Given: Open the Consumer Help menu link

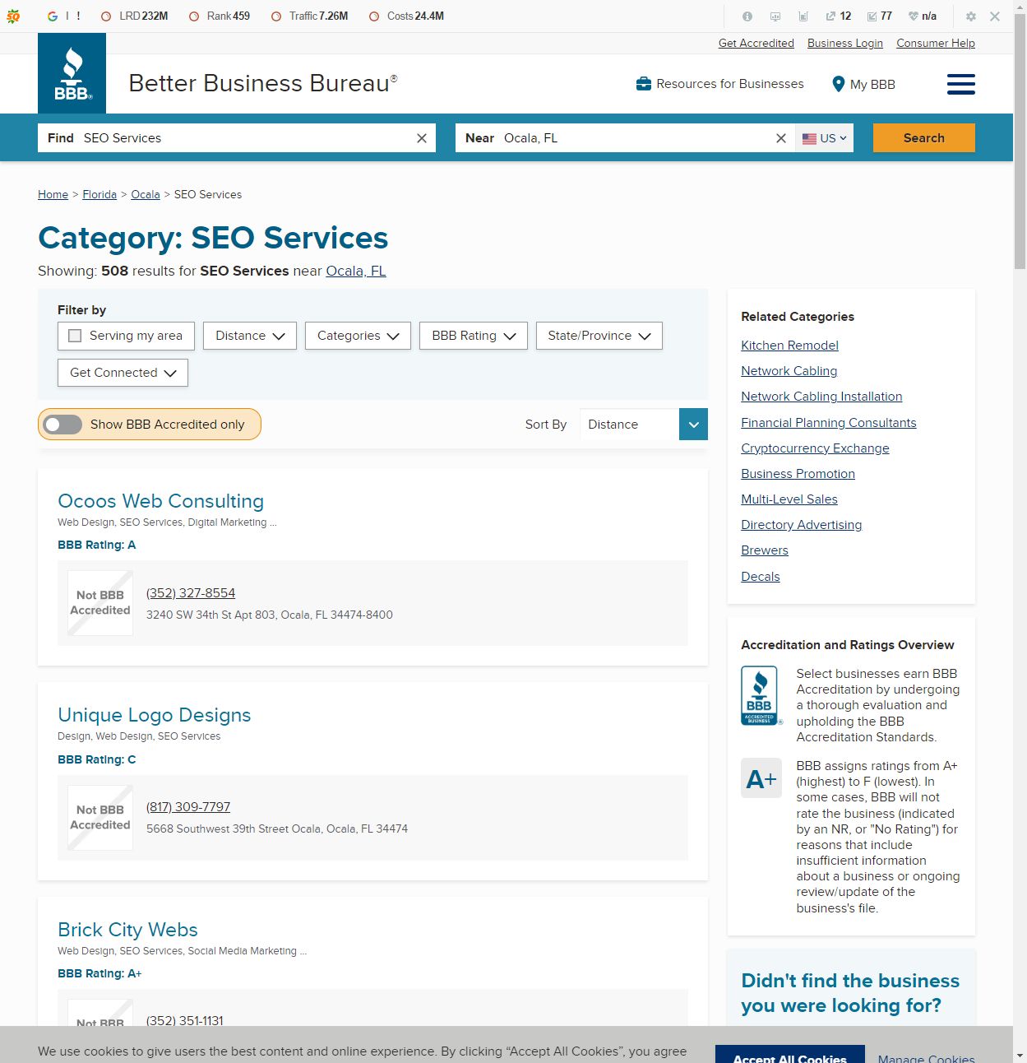Looking at the screenshot, I should 935,44.
